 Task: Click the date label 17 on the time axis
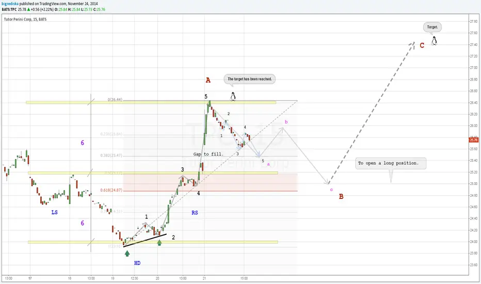(30, 278)
